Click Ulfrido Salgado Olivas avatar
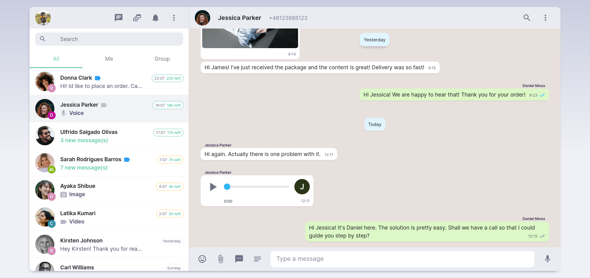This screenshot has width=590, height=278. click(45, 136)
